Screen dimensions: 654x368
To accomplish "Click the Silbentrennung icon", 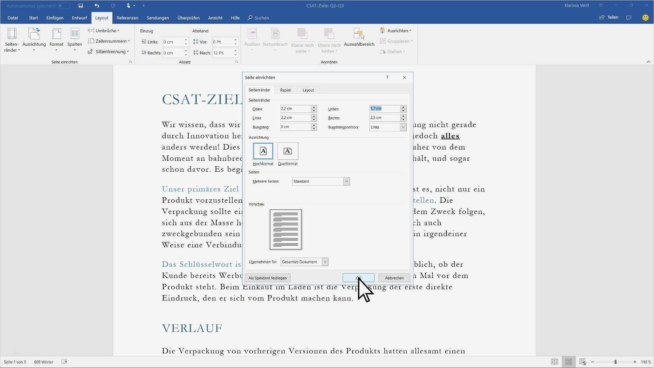I will [x=109, y=51].
